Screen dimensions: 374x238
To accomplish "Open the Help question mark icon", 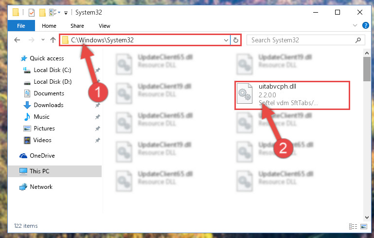I will click(x=365, y=25).
